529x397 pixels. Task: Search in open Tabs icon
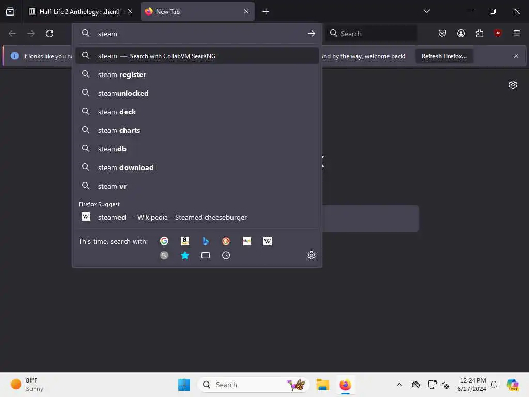pos(206,255)
